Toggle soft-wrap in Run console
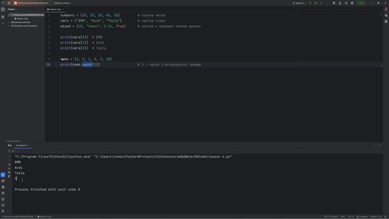The width and height of the screenshot is (389, 219). 9,164
